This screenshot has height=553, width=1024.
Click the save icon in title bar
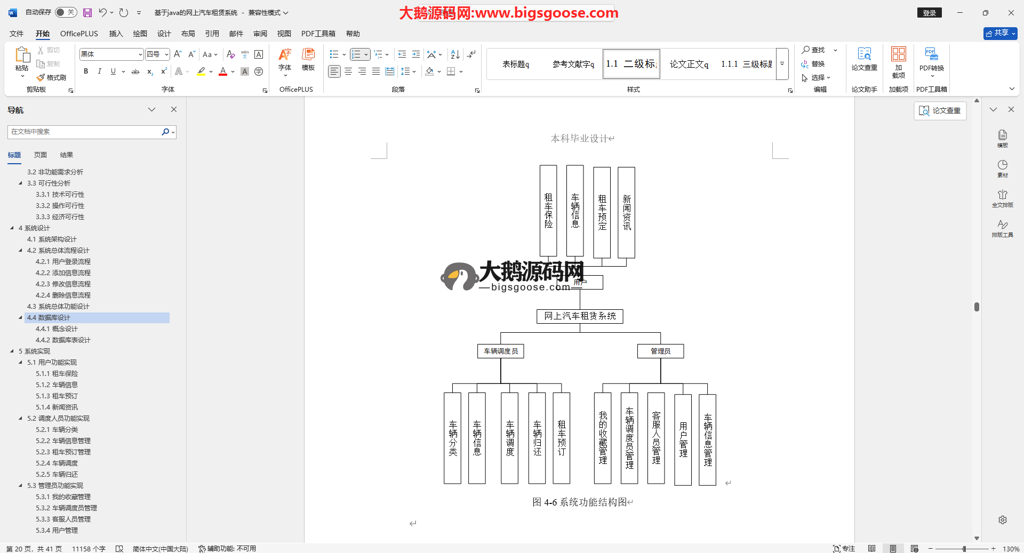point(87,12)
